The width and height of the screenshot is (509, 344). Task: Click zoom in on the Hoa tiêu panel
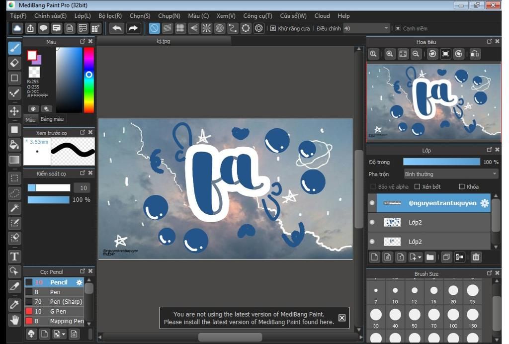390,54
